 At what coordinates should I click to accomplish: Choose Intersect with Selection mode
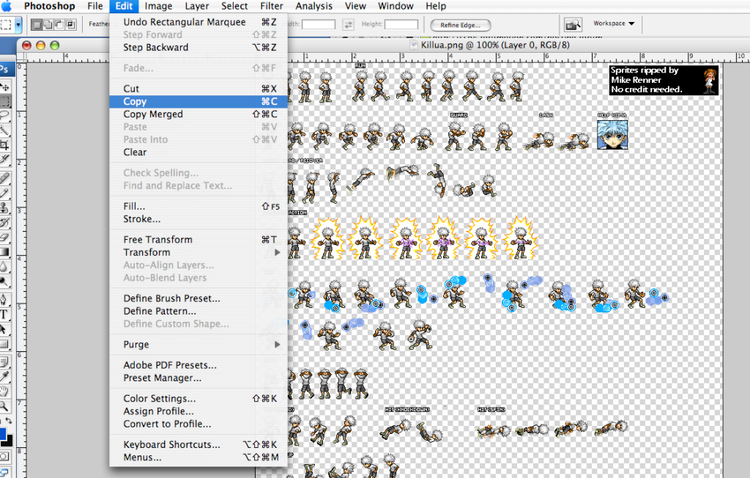coord(71,24)
